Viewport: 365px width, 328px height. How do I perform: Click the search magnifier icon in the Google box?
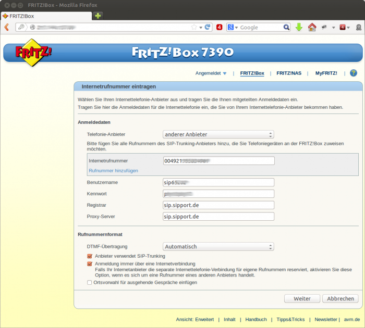286,27
